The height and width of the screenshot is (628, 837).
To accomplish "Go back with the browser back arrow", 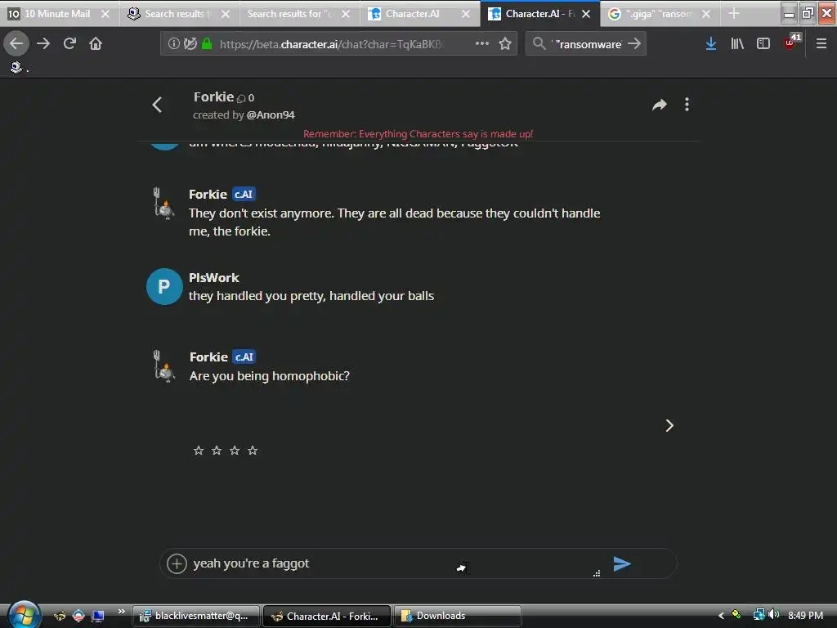I will tap(16, 44).
